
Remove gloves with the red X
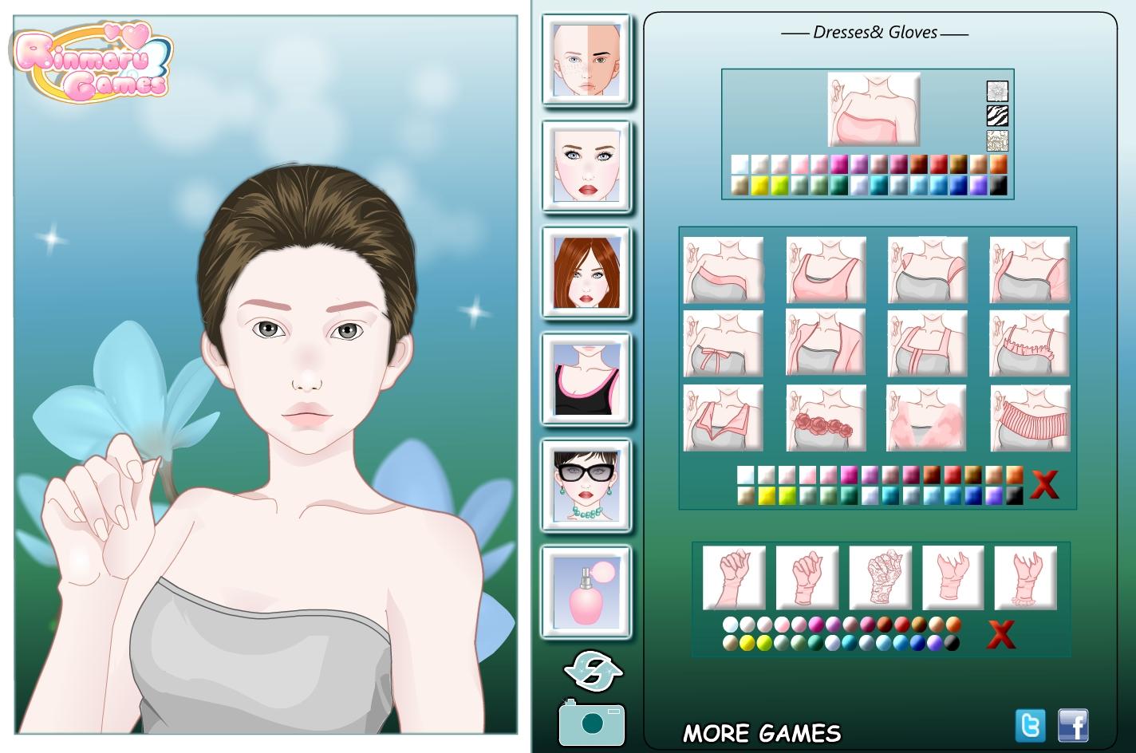1001,634
